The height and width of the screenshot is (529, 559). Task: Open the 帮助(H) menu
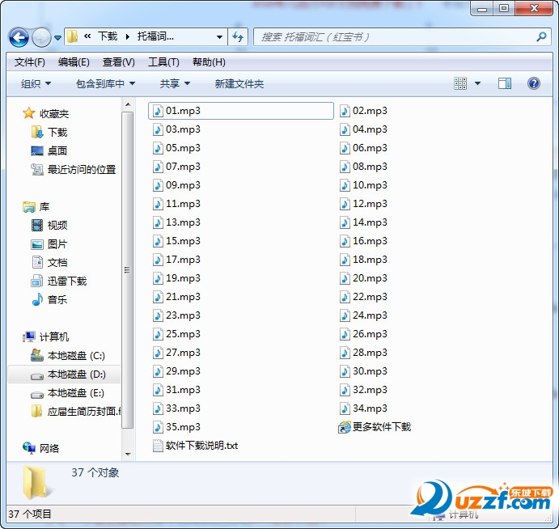(209, 62)
